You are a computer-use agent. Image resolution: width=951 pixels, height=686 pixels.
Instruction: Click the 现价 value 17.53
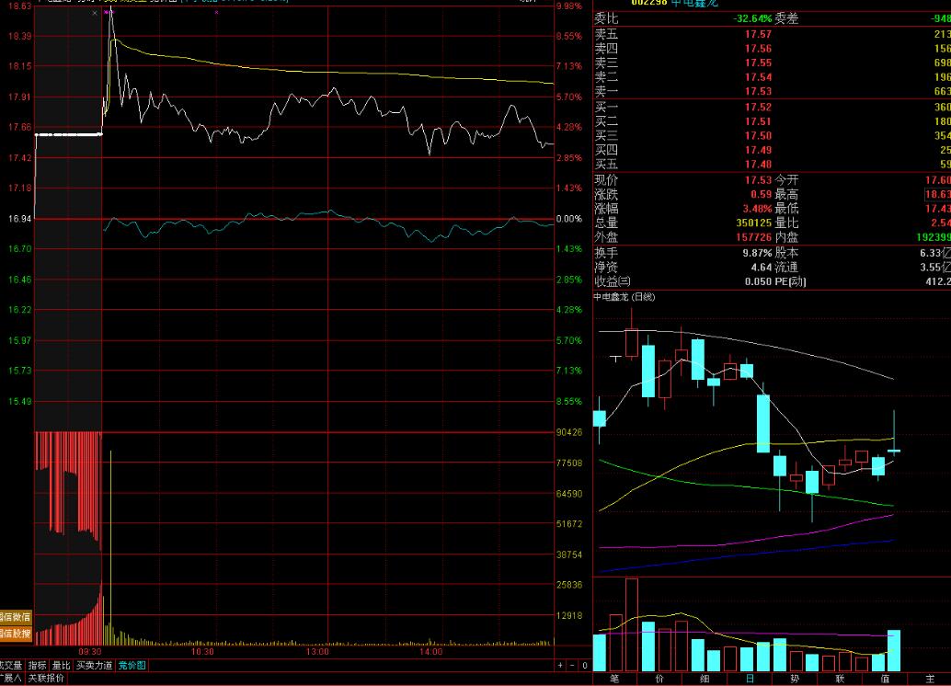(758, 180)
